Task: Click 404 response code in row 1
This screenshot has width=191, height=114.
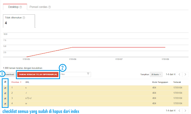Action: click(x=154, y=88)
